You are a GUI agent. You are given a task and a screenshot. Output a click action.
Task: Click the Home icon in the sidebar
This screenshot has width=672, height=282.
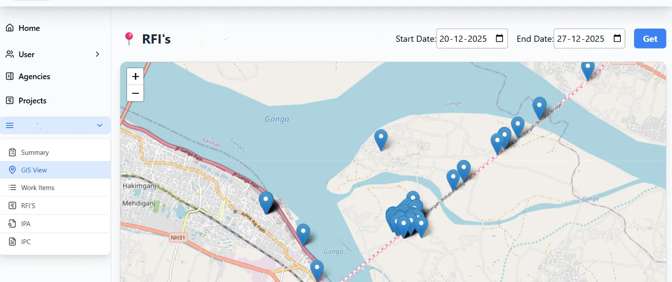pyautogui.click(x=10, y=27)
